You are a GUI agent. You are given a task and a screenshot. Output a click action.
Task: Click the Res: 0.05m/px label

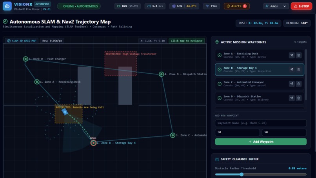tap(52, 41)
